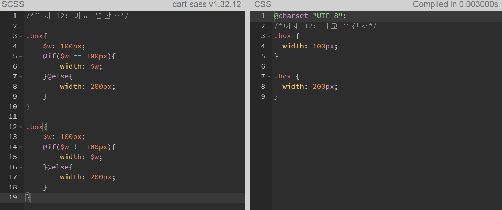Click line number 9 in the SCSS gutter
The width and height of the screenshot is (502, 210).
click(15, 97)
